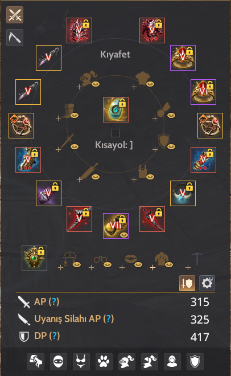Toggle helmet outfit visibility eye
This screenshot has height=376, width=231.
point(96,84)
